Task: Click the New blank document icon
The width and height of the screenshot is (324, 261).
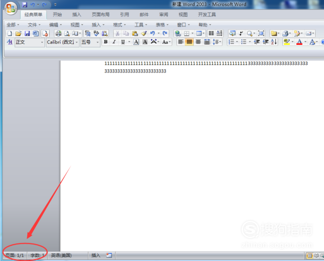Action: [9, 33]
